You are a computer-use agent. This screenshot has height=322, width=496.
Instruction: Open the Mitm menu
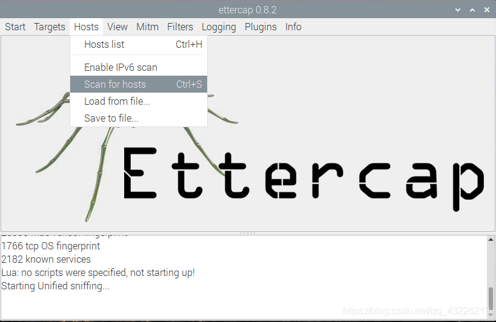pos(147,27)
